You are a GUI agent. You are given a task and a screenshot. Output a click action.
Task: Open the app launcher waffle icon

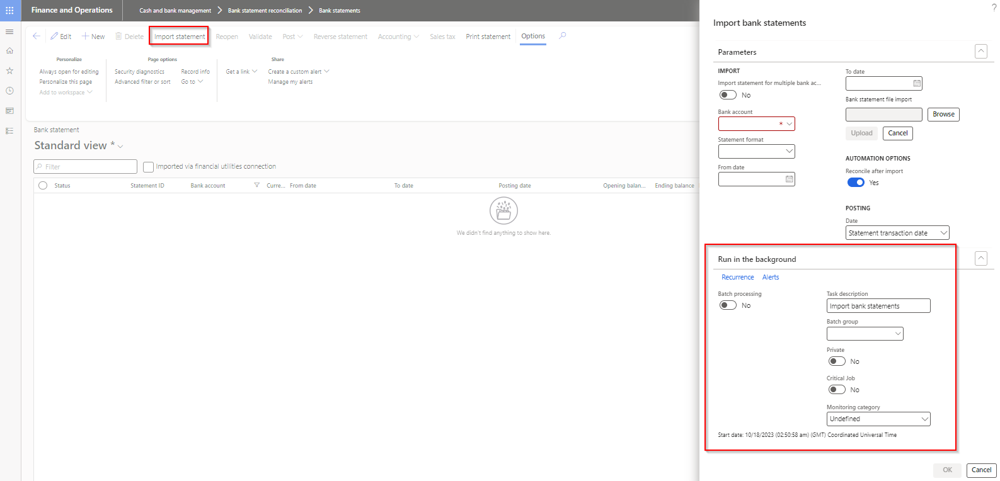pos(9,10)
